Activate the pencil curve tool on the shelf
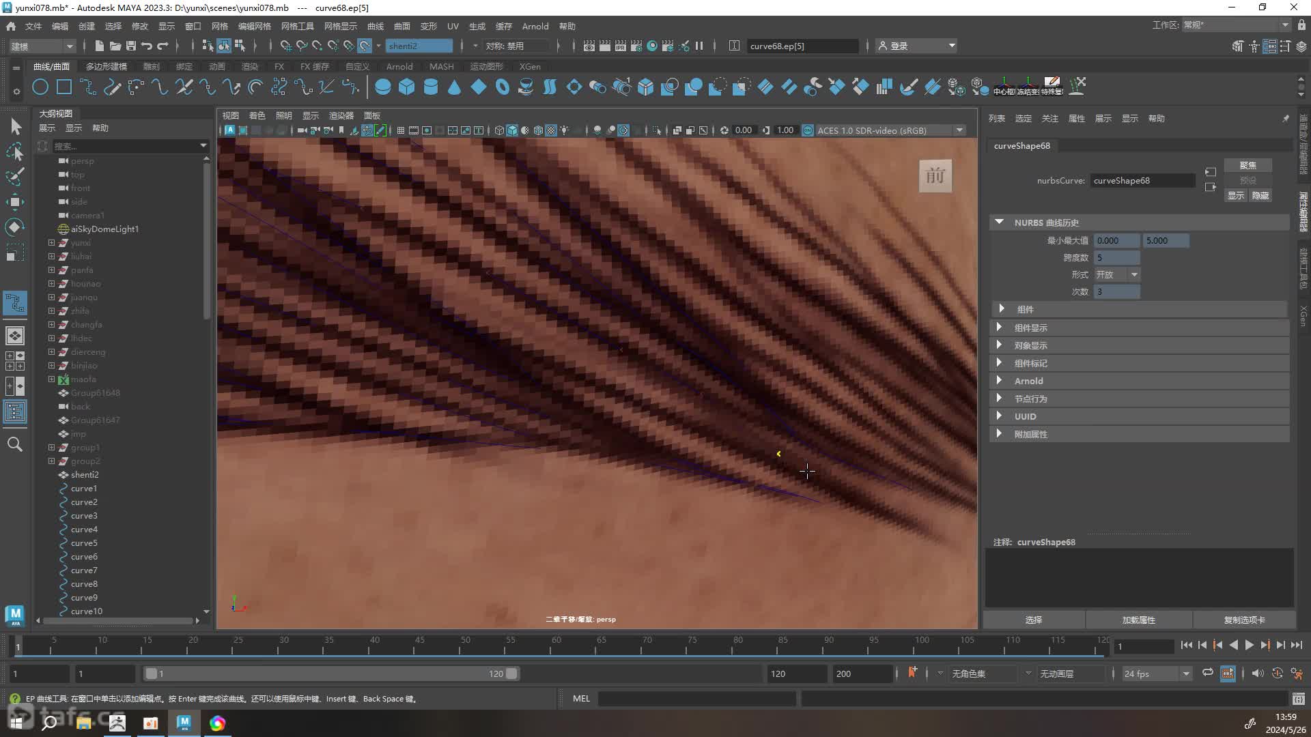 112,87
